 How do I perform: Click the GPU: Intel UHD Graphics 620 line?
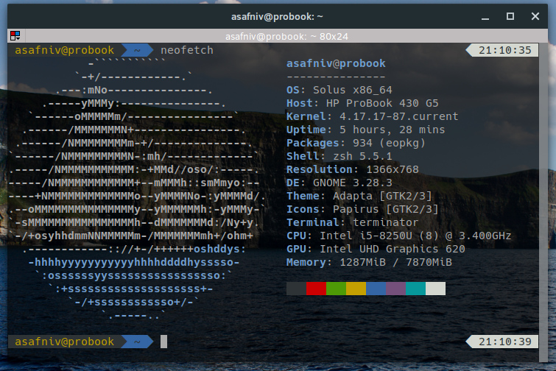click(x=376, y=249)
